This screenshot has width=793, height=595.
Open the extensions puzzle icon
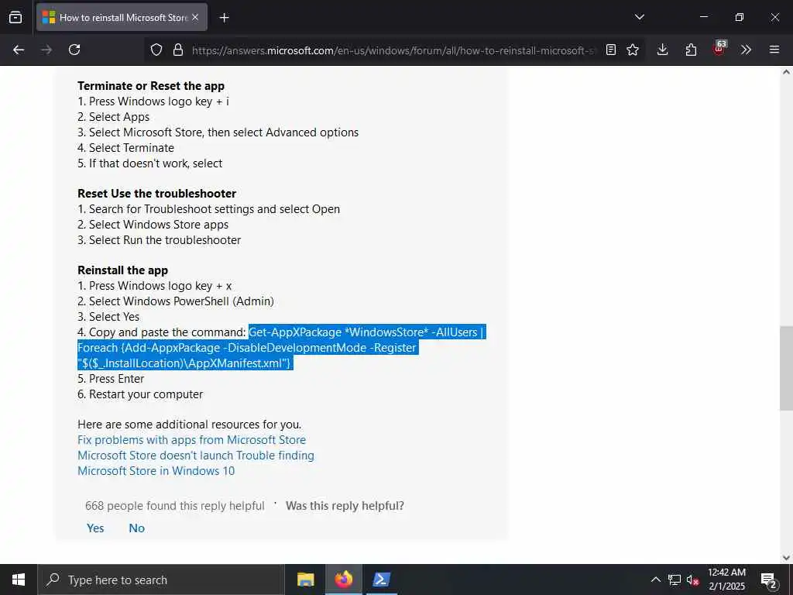691,50
